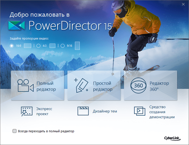Click the Дизайнер тем clapperboard icon
This screenshot has height=145, width=189.
pyautogui.click(x=83, y=111)
